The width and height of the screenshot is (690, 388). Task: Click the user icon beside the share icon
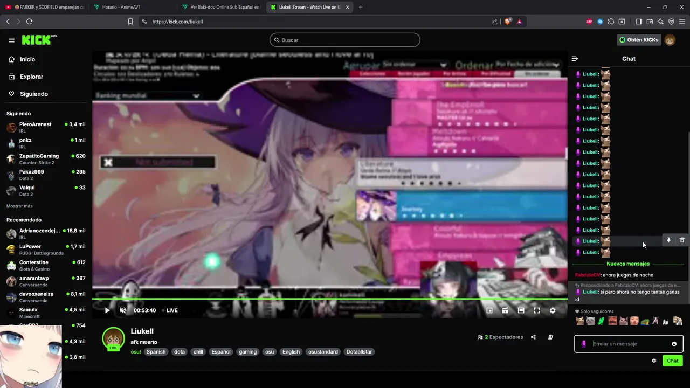pos(550,337)
